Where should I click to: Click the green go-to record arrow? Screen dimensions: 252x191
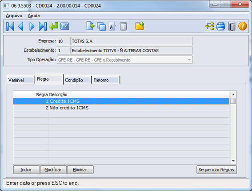54,26
